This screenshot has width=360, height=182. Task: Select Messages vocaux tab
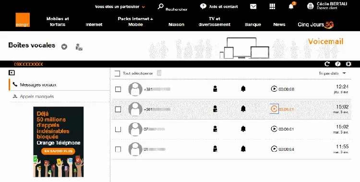coord(59,85)
